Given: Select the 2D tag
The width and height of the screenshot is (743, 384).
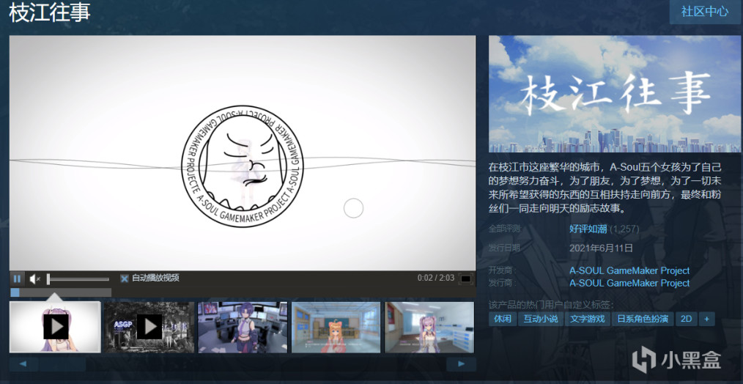Looking at the screenshot, I should 686,319.
